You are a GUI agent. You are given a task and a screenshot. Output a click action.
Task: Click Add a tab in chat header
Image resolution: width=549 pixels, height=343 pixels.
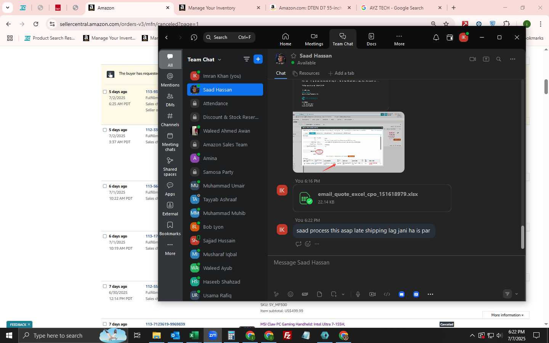tap(341, 73)
